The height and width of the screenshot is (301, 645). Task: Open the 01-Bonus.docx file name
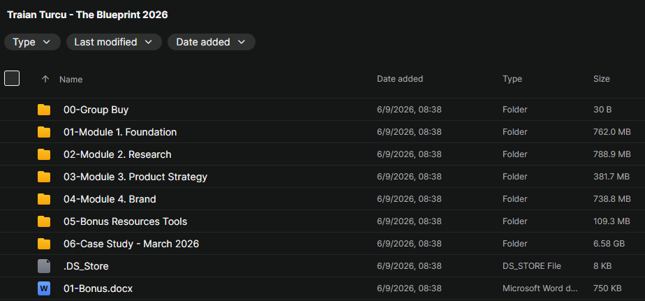pos(98,288)
